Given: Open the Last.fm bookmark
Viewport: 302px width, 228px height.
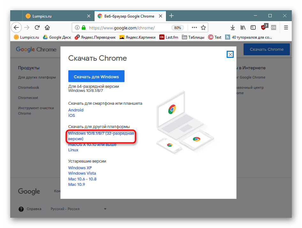Looking at the screenshot, I should (x=169, y=37).
